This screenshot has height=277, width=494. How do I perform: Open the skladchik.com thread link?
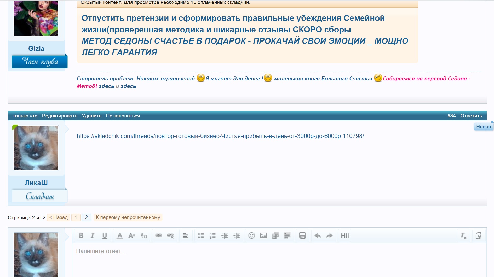point(220,136)
